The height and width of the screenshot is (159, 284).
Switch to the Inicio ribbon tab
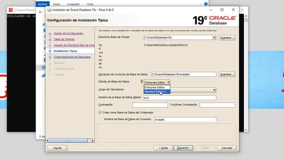[x=56, y=4]
